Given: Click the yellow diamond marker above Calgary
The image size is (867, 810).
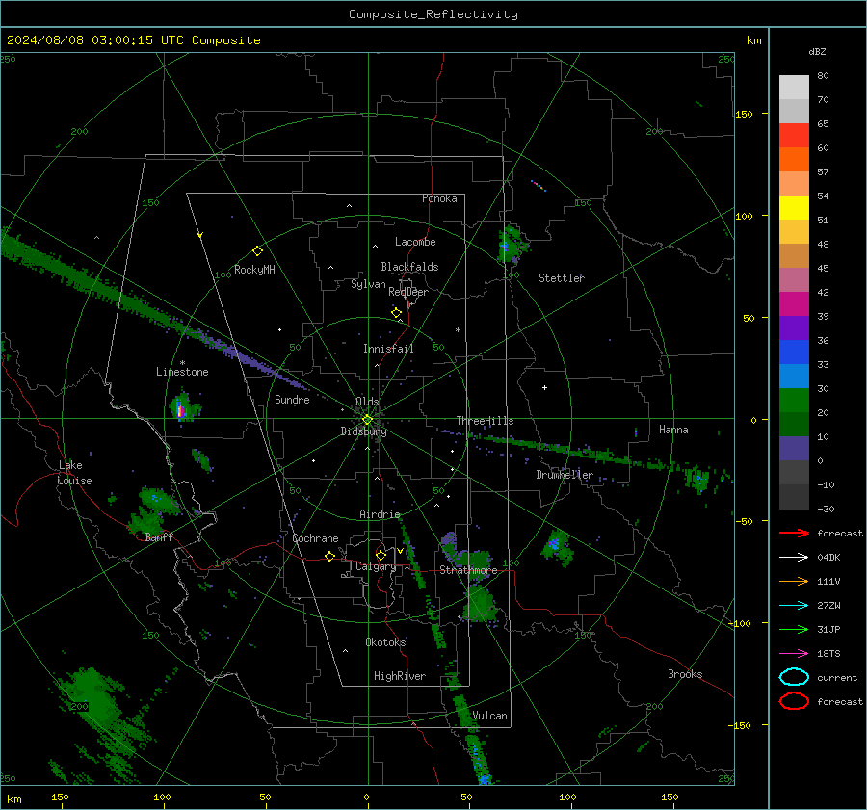Looking at the screenshot, I should 381,555.
